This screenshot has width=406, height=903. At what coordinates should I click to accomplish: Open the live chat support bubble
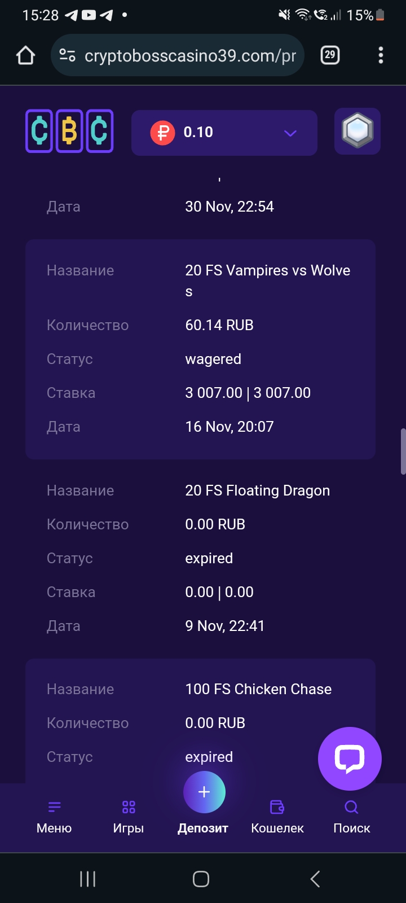[350, 759]
